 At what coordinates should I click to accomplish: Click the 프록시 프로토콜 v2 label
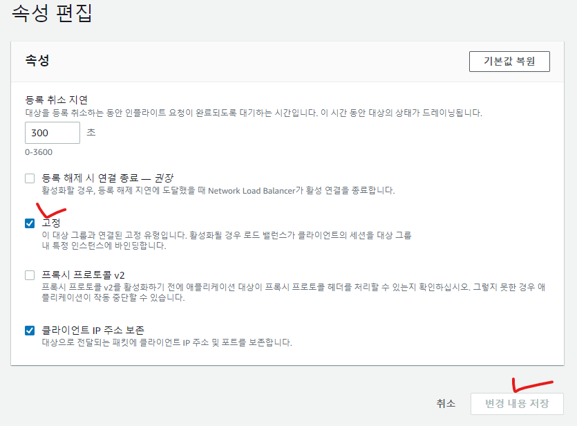83,275
